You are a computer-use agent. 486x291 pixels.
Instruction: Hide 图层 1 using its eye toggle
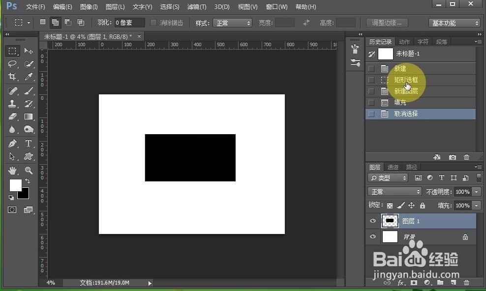(x=372, y=221)
